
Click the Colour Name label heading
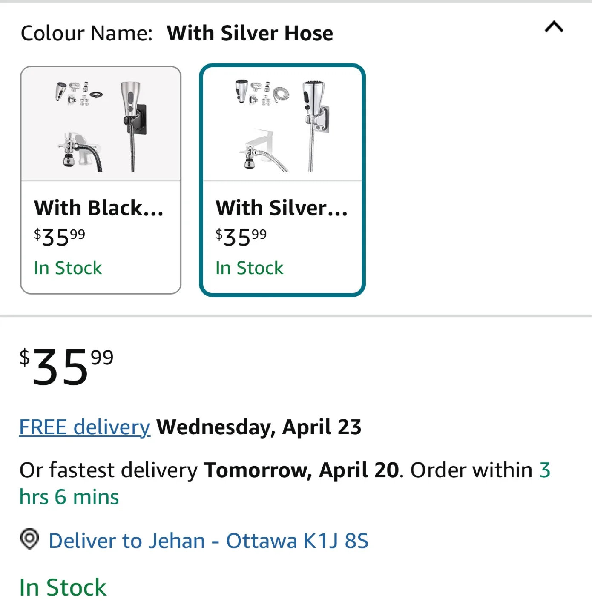tap(86, 33)
